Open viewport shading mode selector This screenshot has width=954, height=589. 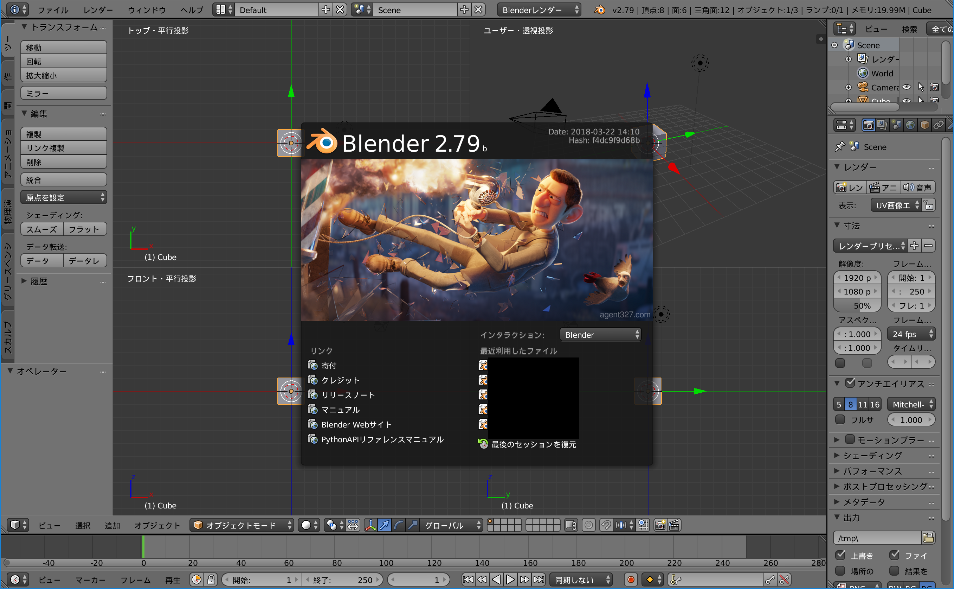(309, 525)
